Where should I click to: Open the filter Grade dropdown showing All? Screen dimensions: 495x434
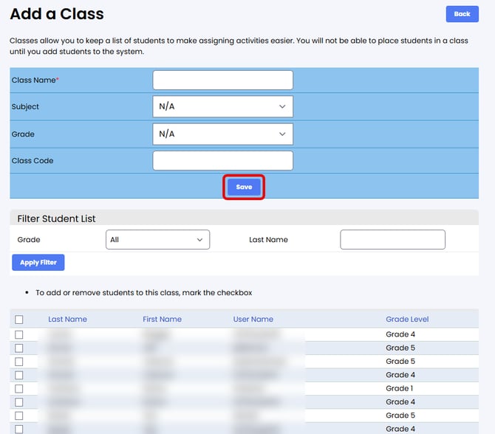click(x=157, y=240)
